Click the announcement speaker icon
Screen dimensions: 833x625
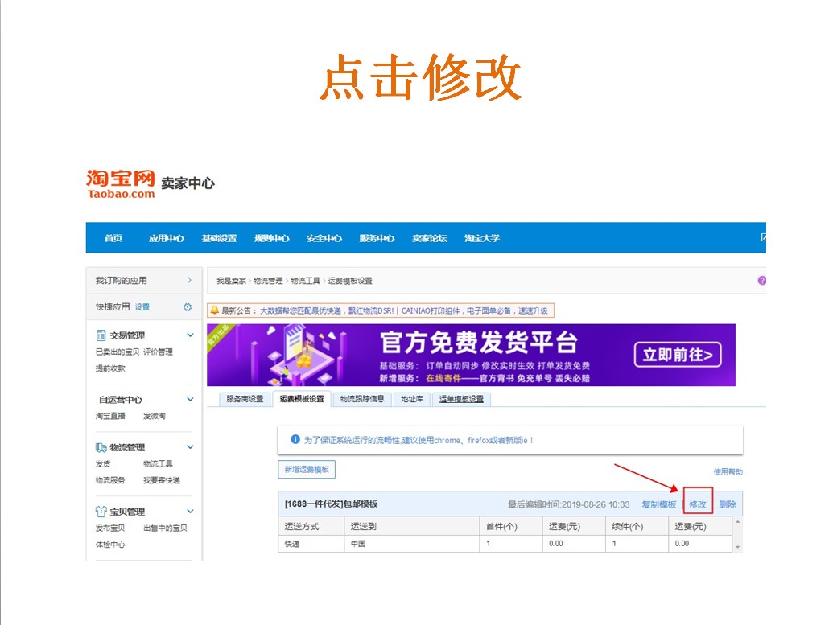pyautogui.click(x=216, y=310)
